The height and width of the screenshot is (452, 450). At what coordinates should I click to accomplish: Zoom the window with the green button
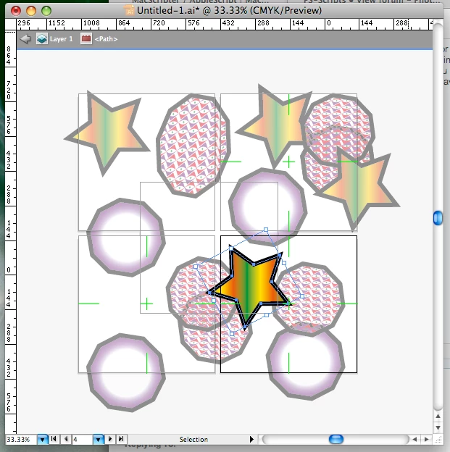46,11
